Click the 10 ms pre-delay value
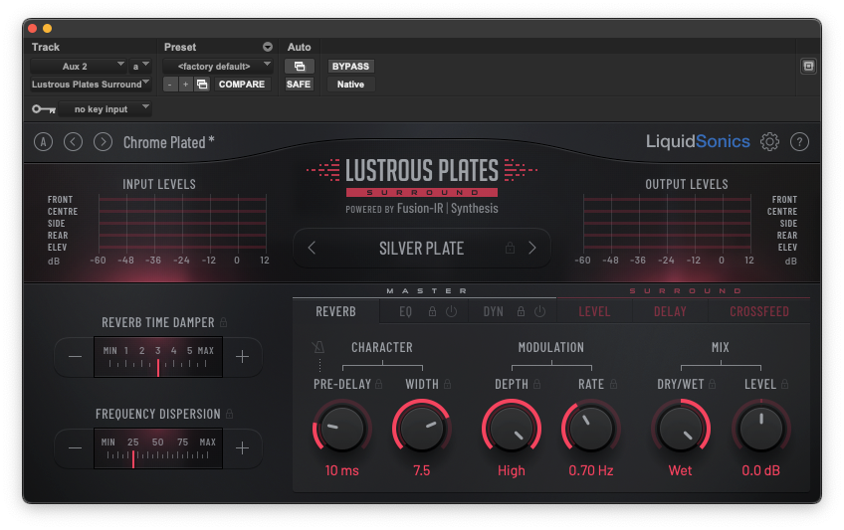 coord(341,471)
